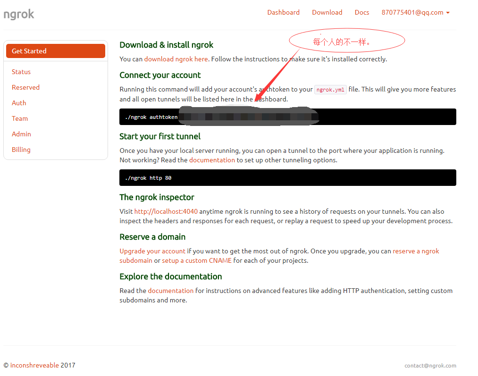Open the 'setup a custom CNAME' link
The height and width of the screenshot is (376, 478).
click(197, 261)
